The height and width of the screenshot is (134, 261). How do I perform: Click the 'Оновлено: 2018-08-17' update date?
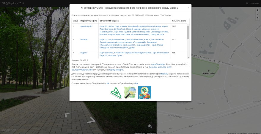pyautogui.click(x=80, y=60)
